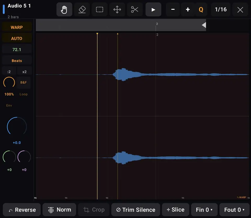
Task: Click the Loop label
Action: click(24, 94)
